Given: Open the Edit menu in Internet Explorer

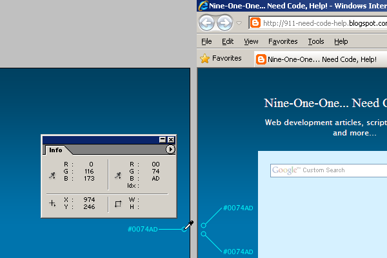Looking at the screenshot, I should pos(228,41).
